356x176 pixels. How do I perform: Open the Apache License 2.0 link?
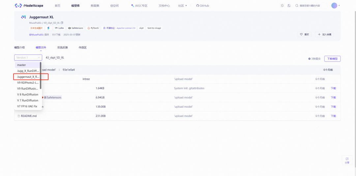click(x=126, y=28)
